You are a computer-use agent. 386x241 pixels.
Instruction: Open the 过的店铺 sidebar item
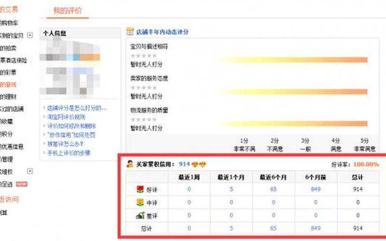(12, 109)
